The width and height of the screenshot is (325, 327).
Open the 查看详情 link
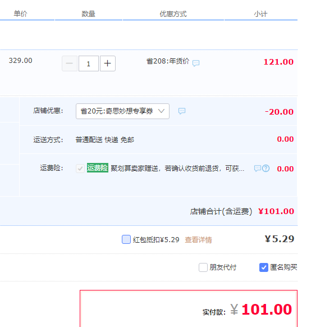pyautogui.click(x=198, y=240)
